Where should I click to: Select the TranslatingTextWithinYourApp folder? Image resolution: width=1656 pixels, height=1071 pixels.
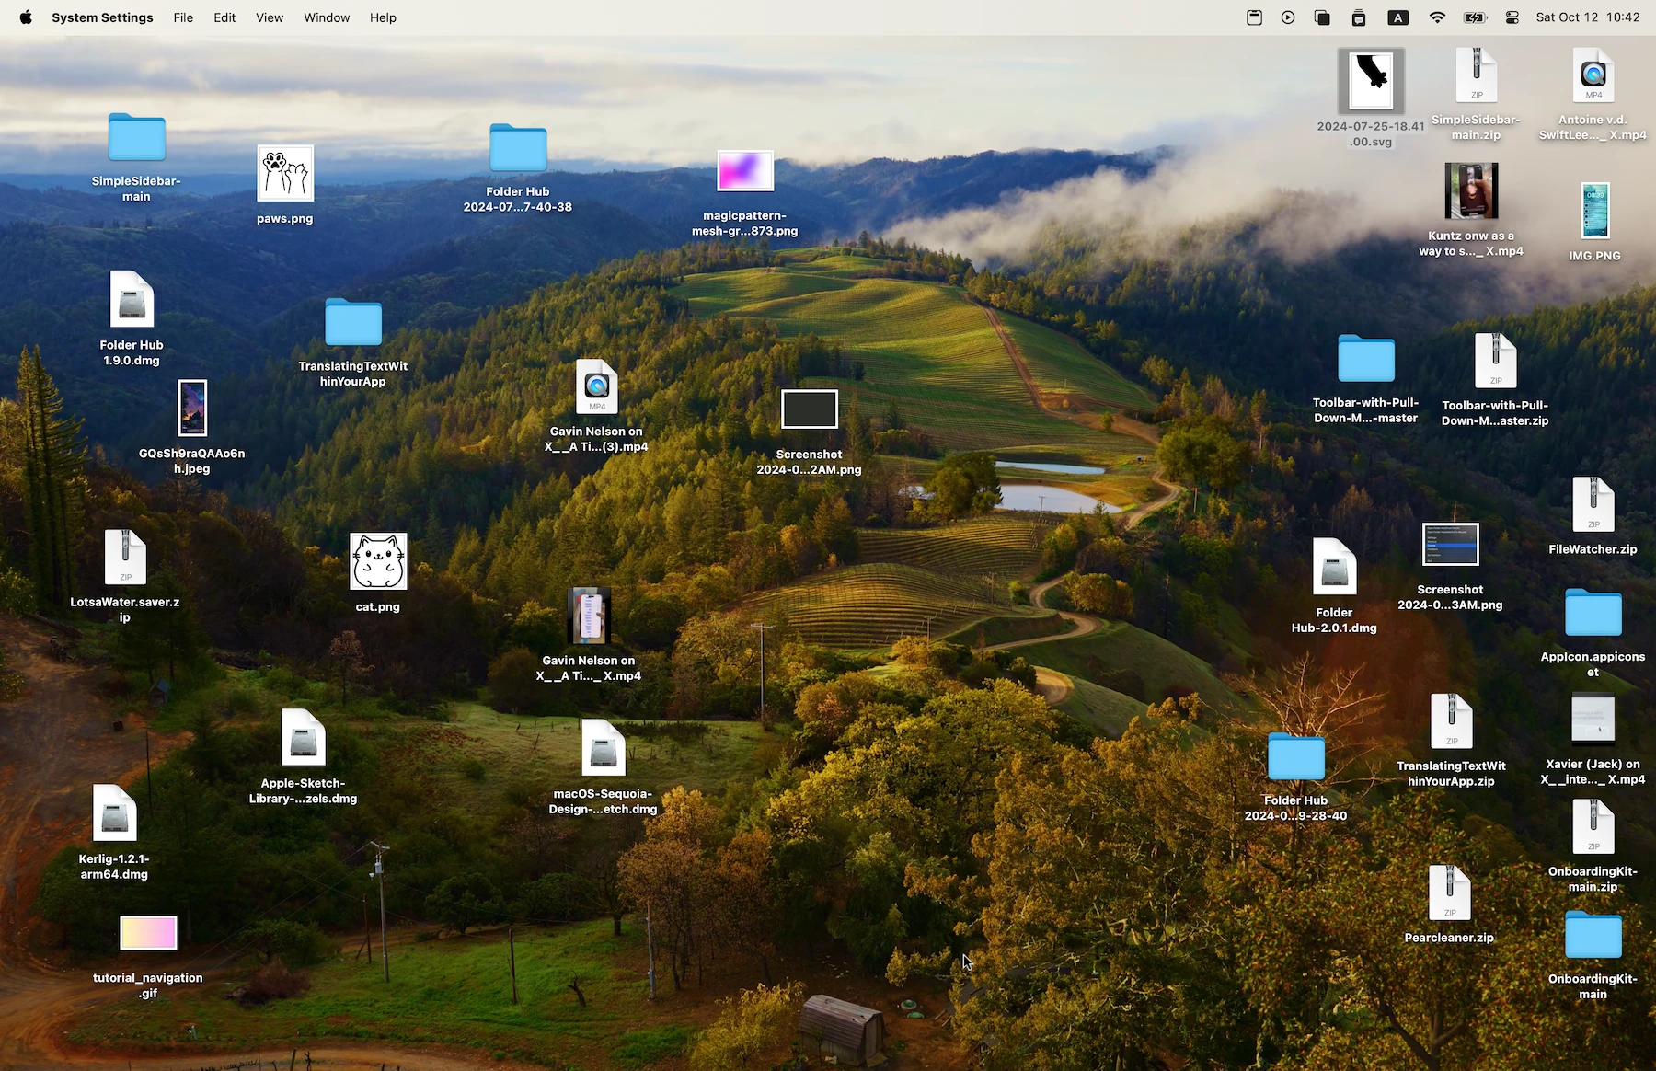pyautogui.click(x=353, y=323)
